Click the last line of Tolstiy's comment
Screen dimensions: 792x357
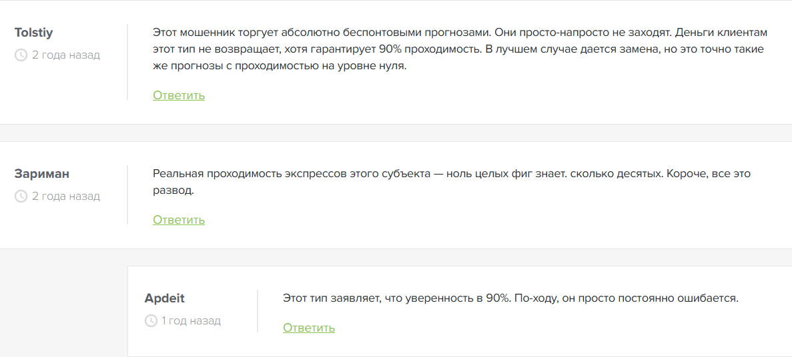tap(279, 67)
